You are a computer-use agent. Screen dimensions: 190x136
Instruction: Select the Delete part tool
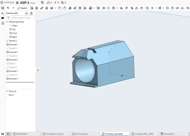[121, 8]
